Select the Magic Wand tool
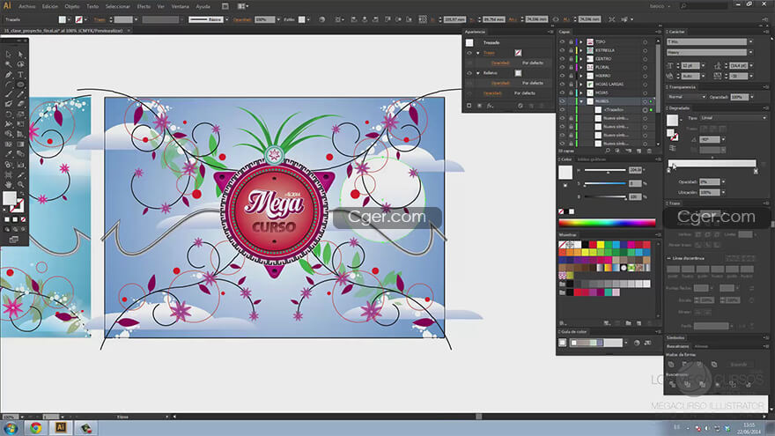The image size is (775, 436). point(9,64)
